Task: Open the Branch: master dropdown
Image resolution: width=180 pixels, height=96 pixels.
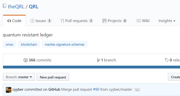Action: click(19, 77)
